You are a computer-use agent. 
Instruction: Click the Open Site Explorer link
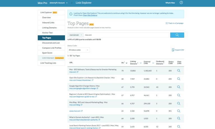click(90, 15)
